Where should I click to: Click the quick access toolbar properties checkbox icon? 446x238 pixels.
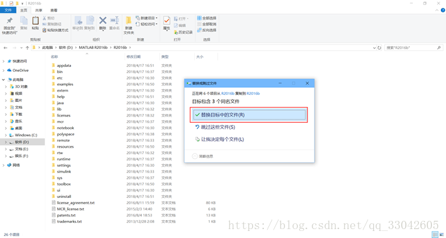click(x=12, y=3)
